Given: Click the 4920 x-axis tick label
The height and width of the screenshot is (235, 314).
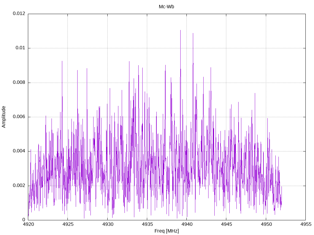Looking at the screenshot, I should pyautogui.click(x=29, y=224).
